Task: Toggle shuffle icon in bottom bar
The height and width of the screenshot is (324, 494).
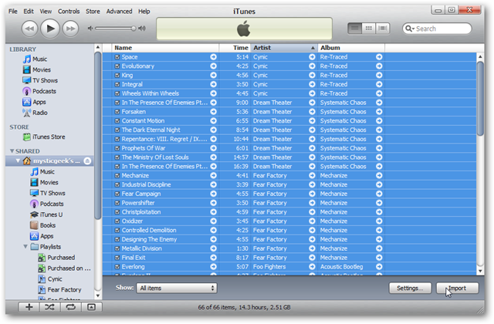Action: [49, 307]
